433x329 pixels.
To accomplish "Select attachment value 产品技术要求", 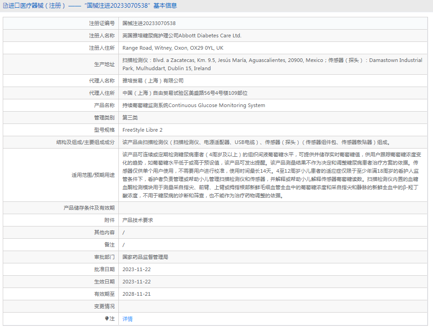I will click(138, 220).
